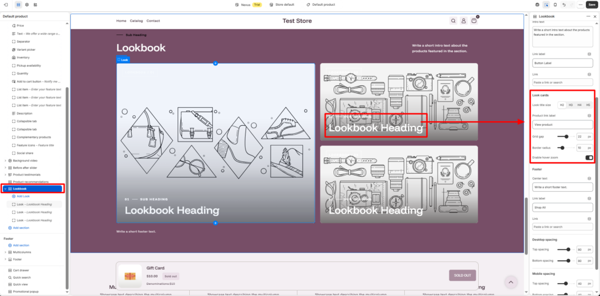
Task: Open the top toolbar more actions menu
Action: pyautogui.click(x=581, y=5)
